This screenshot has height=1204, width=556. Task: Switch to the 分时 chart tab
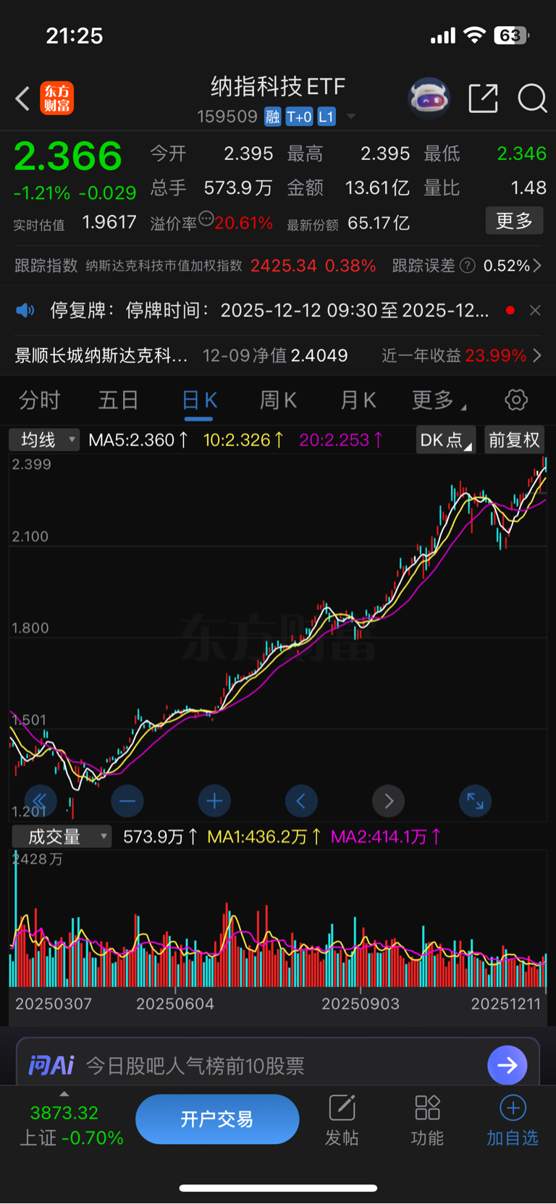(x=39, y=400)
